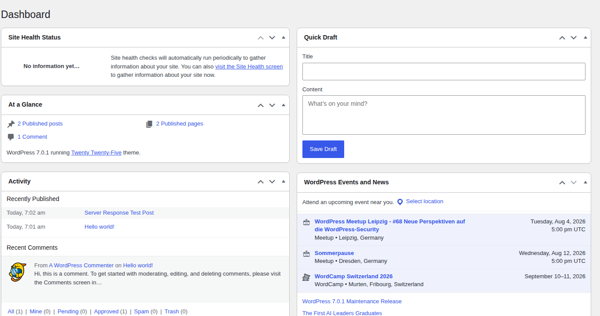
Task: Click the pushpin icon beside Published posts
Action: (x=11, y=124)
